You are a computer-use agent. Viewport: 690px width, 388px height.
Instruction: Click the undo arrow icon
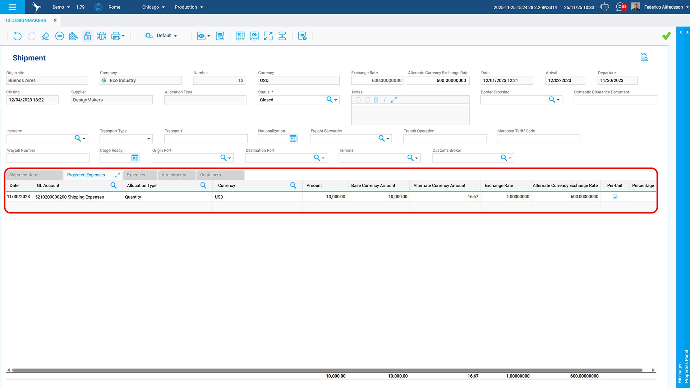pyautogui.click(x=17, y=36)
